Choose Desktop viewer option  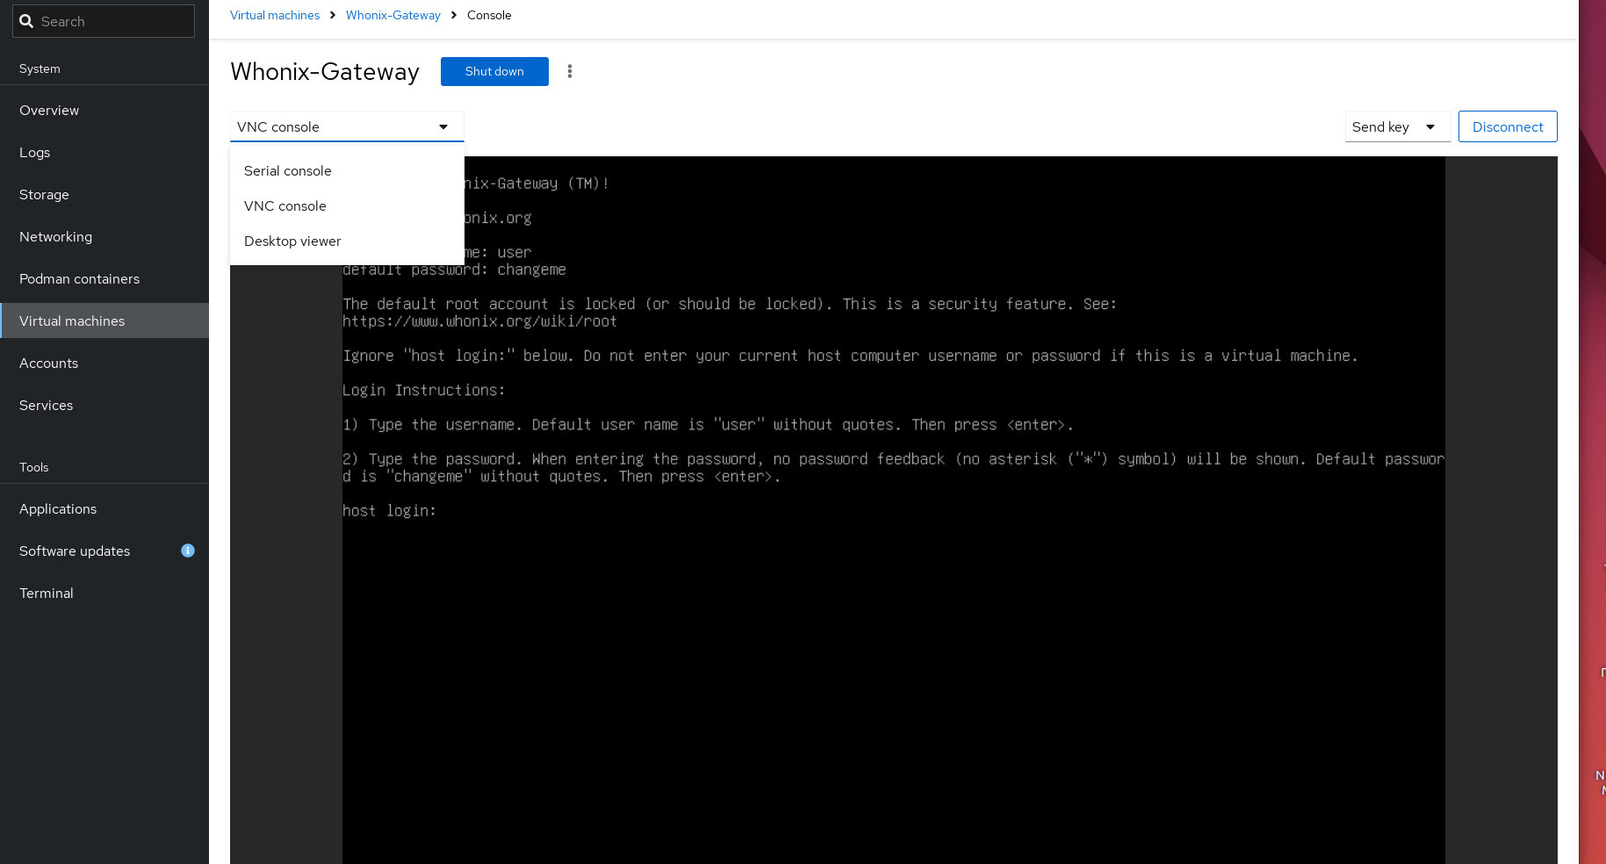click(292, 241)
